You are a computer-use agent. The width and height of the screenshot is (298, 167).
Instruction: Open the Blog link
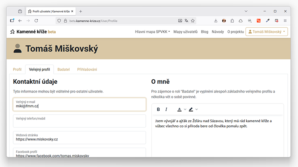(x=205, y=32)
